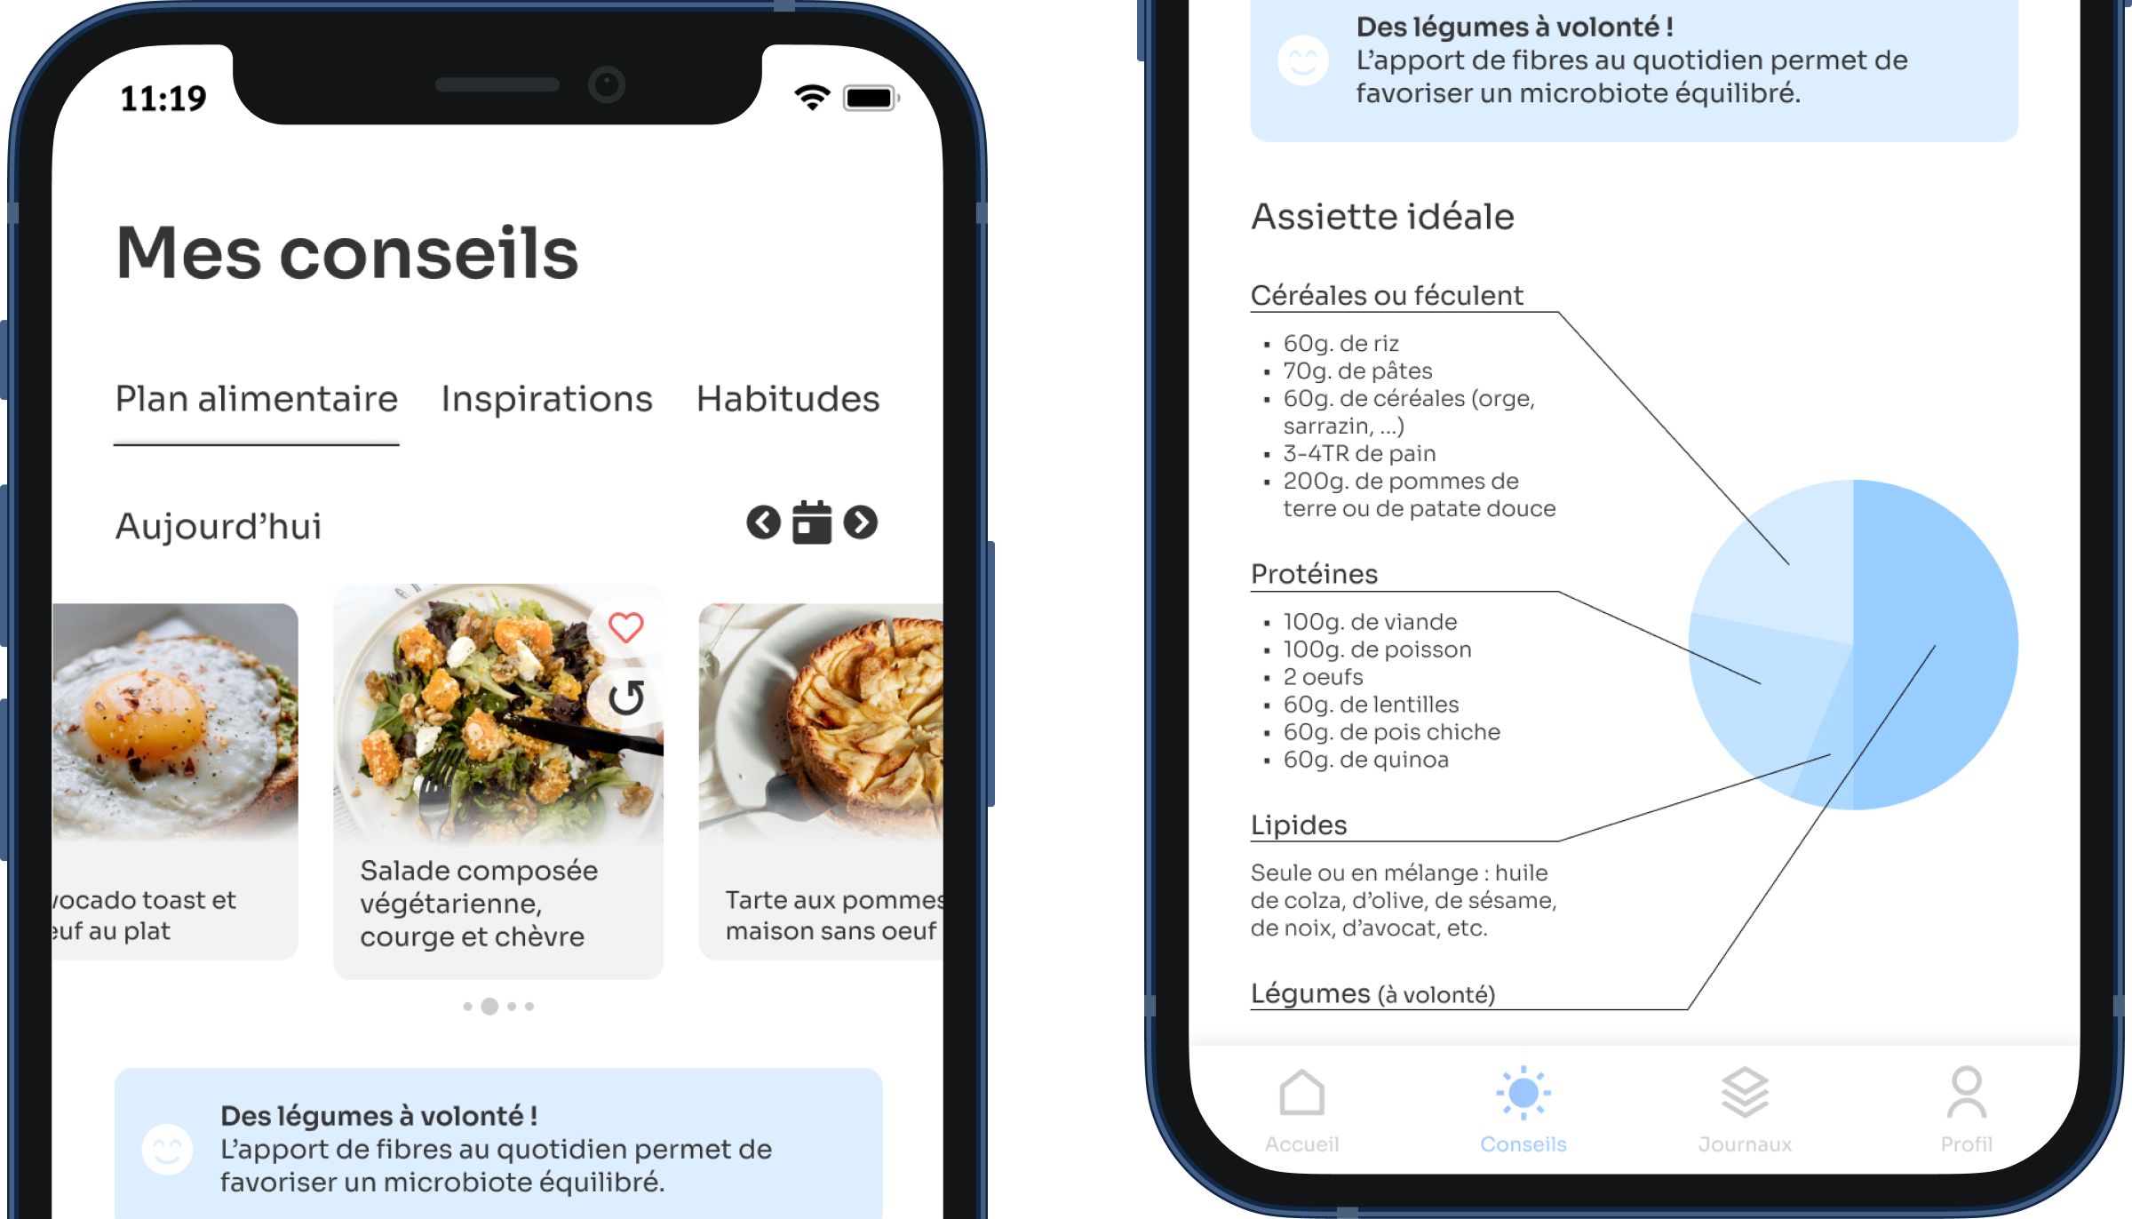Screen dimensions: 2132x1219
Task: Select the Plan alimentaire tab
Action: 259,397
